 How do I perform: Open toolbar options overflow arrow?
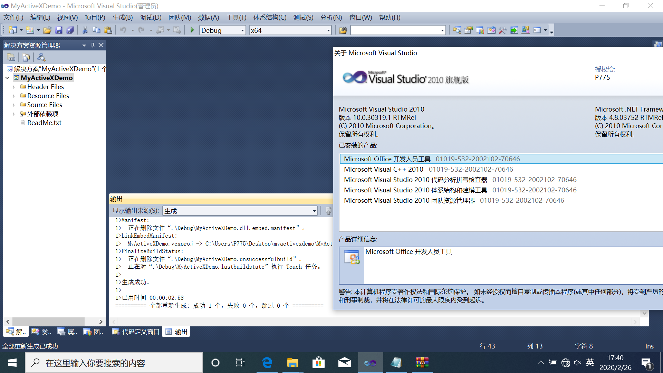[x=552, y=31]
